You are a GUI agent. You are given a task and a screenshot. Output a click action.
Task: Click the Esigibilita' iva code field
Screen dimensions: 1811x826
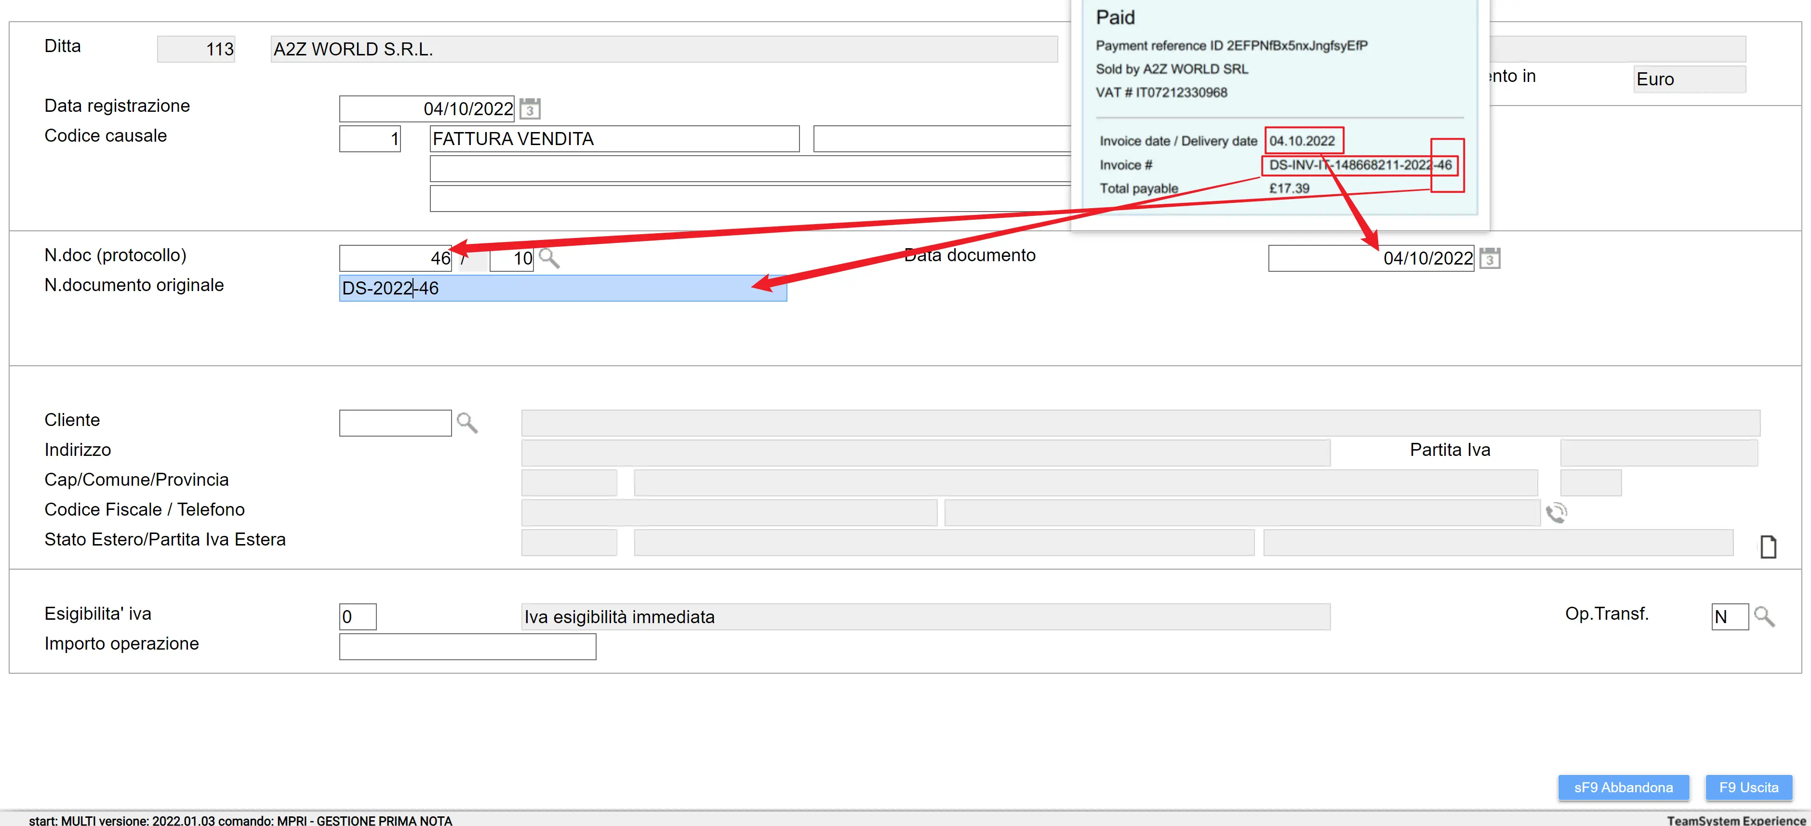coord(357,616)
